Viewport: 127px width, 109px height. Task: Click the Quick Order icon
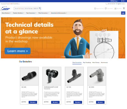pyautogui.click(x=106, y=8)
